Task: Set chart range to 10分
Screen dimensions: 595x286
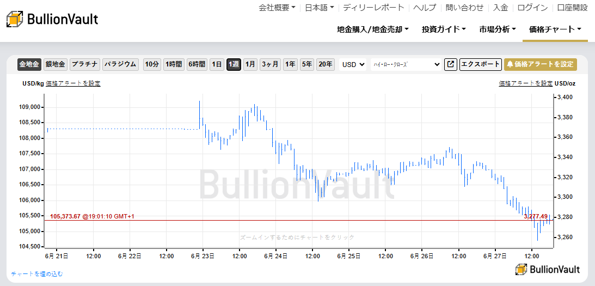Action: pos(152,64)
